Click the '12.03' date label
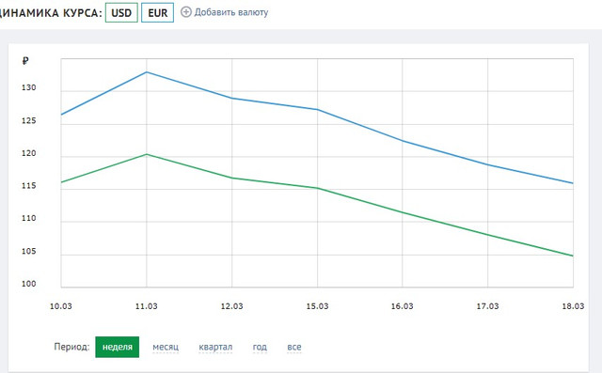 pyautogui.click(x=231, y=306)
